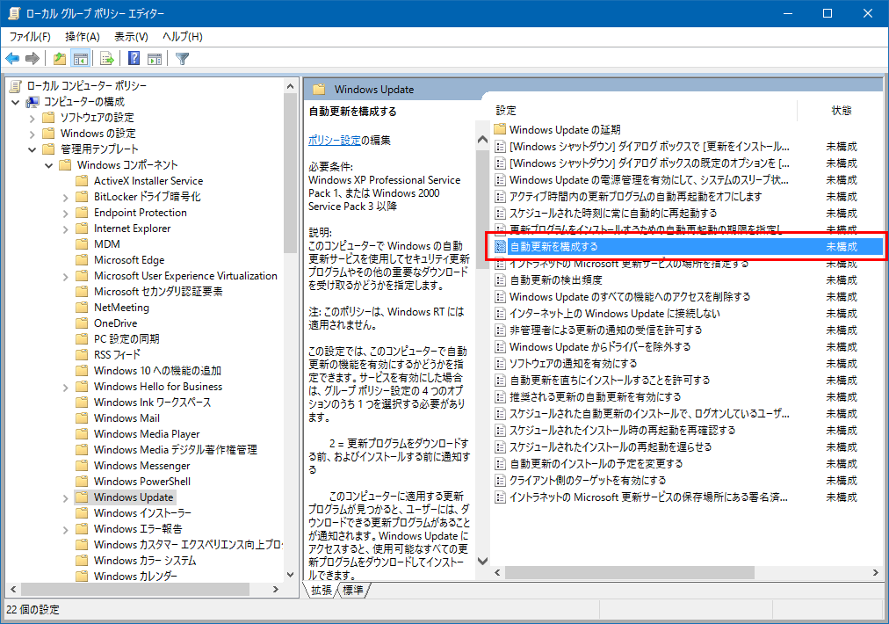Collapse the 管理用テンプレート node
Image resolution: width=889 pixels, height=624 pixels.
click(32, 149)
